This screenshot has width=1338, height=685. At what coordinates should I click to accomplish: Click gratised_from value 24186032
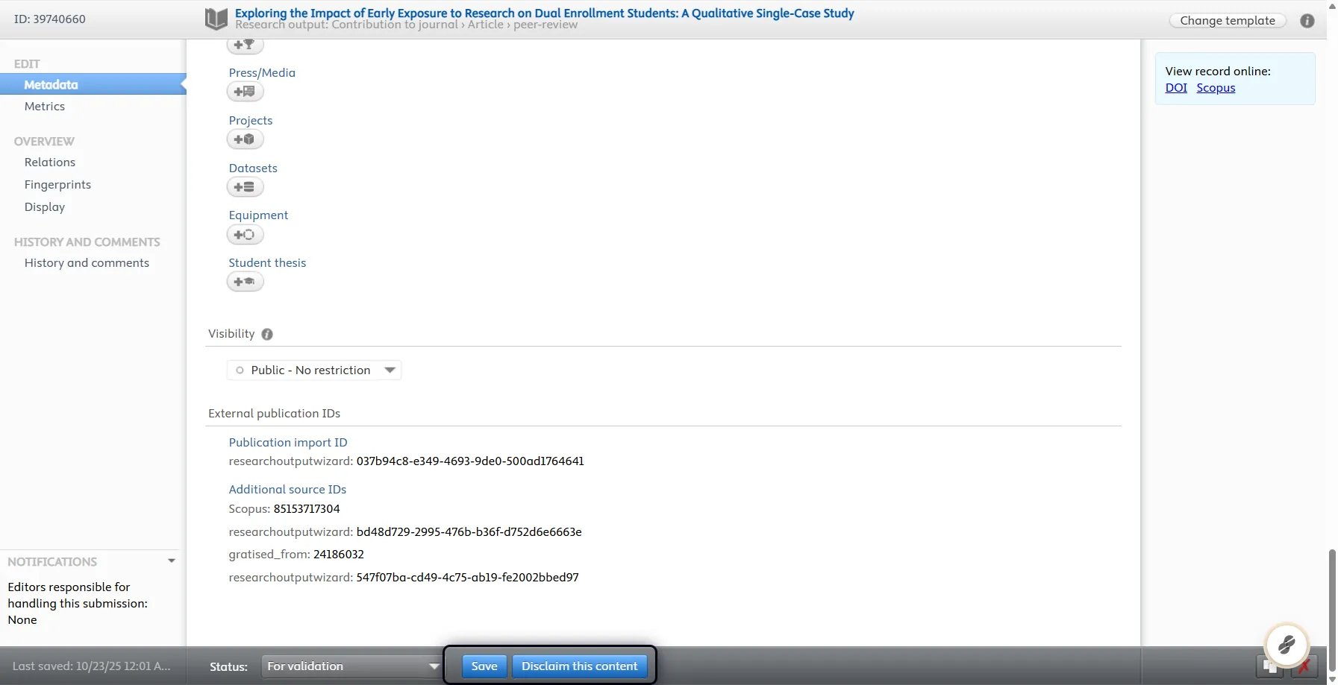click(339, 555)
